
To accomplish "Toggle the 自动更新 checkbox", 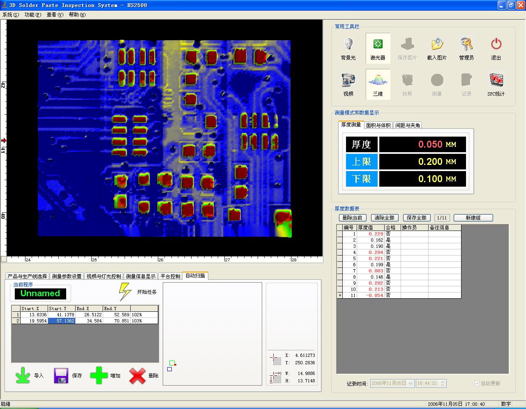I will click(477, 383).
